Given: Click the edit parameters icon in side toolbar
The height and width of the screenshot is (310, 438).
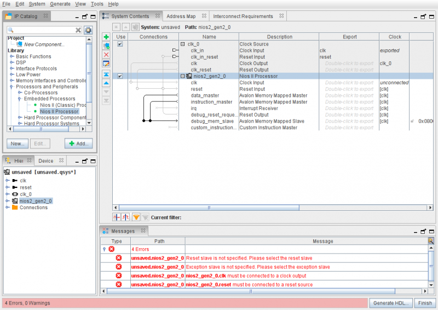Looking at the screenshot, I should [106, 64].
